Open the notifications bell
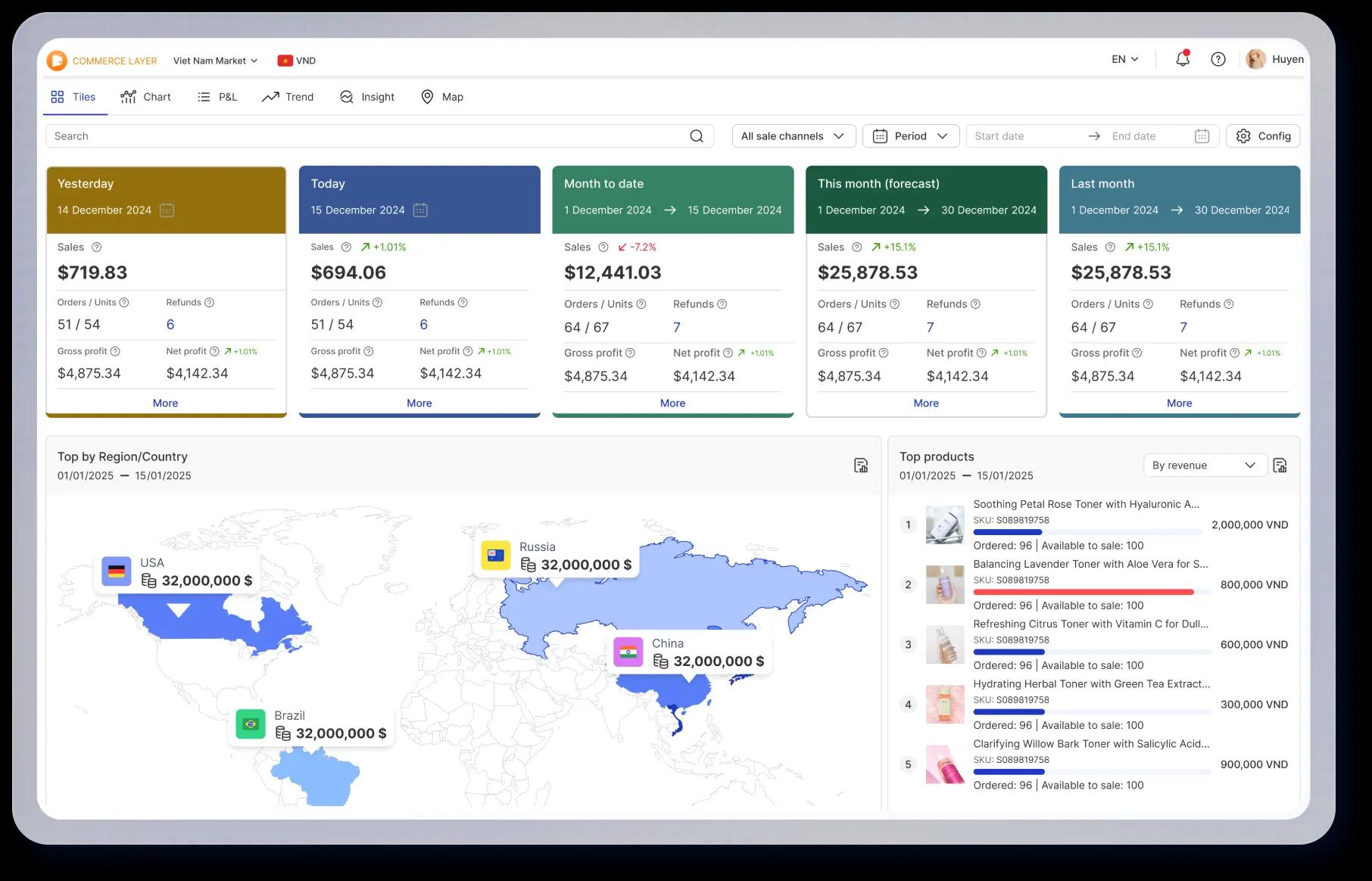The width and height of the screenshot is (1372, 881). point(1182,59)
